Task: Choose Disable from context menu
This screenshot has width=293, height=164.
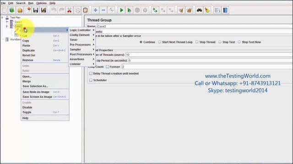Action: click(x=45, y=108)
